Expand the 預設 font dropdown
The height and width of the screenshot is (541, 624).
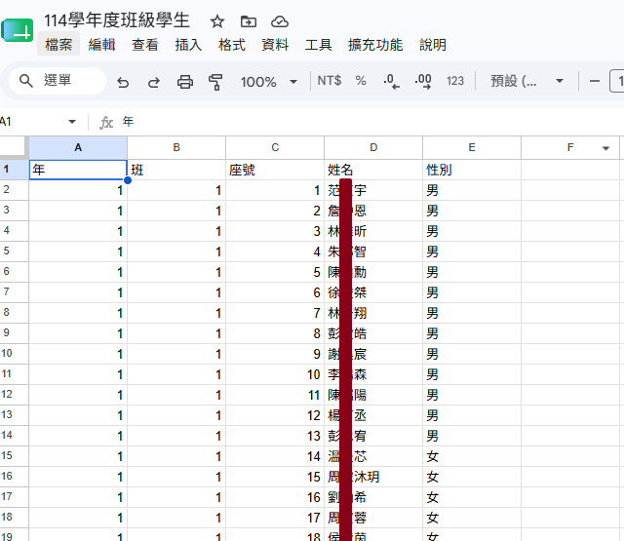point(526,81)
